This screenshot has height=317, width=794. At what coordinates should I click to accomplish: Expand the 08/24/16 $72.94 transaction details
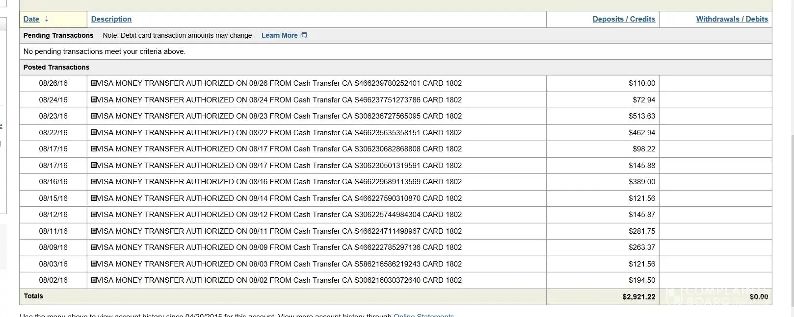[94, 99]
